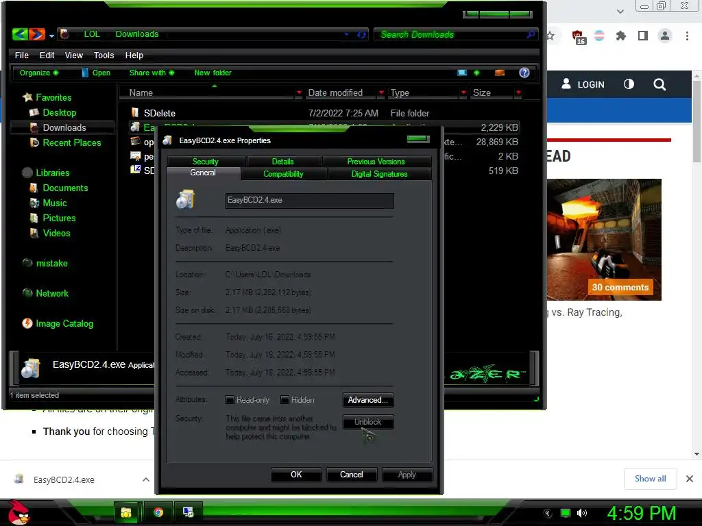Open the address bar history dropdown arrow
702x526 pixels.
[346, 34]
